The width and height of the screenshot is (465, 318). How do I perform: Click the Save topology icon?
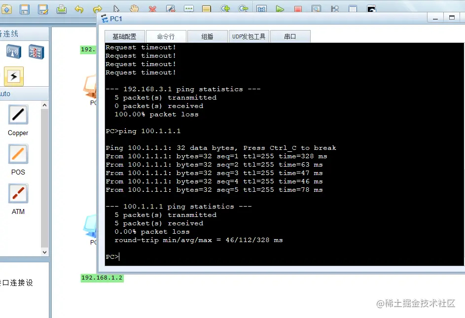25,9
